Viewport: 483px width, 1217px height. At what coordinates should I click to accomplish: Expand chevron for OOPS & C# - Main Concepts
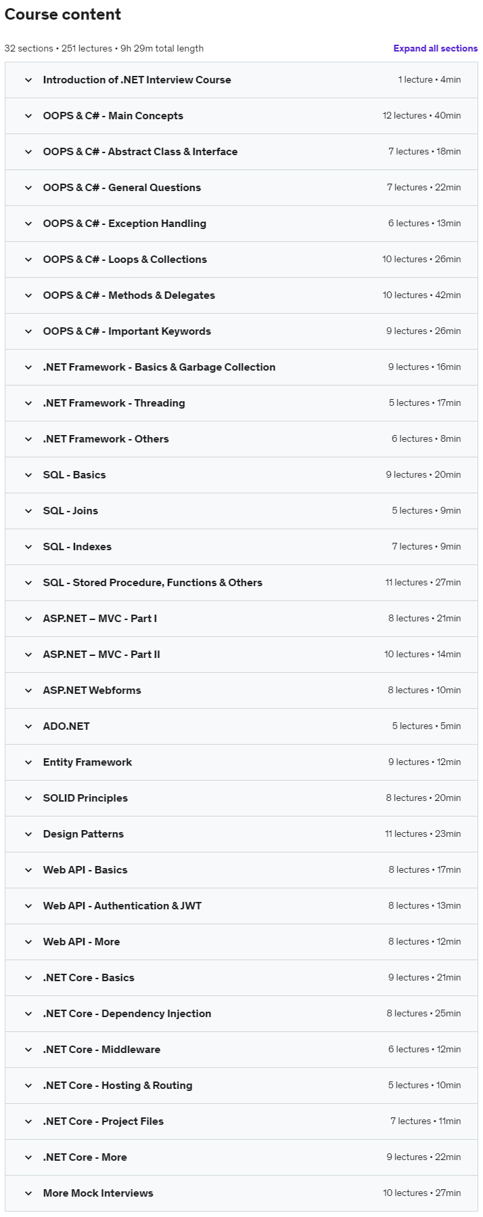[x=28, y=116]
